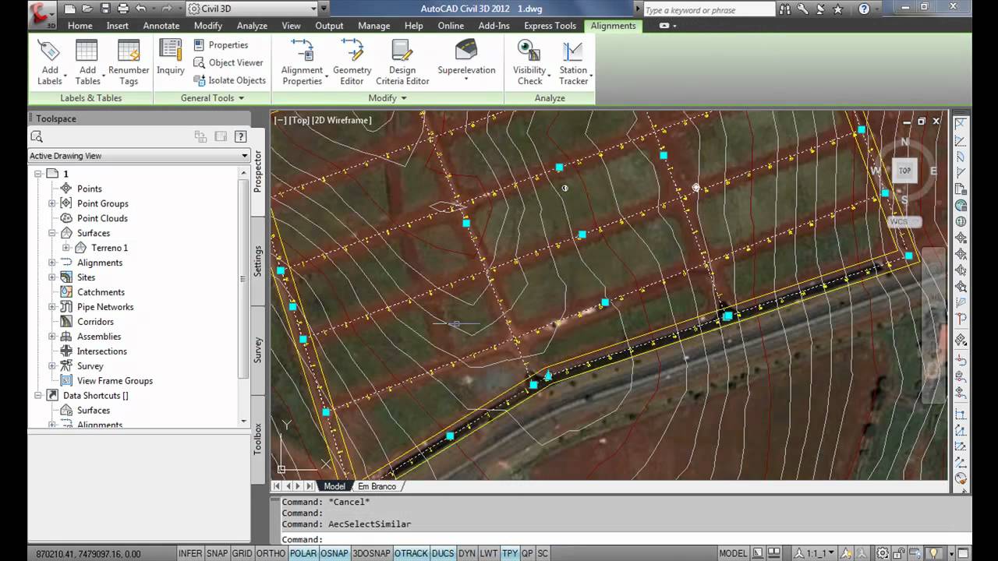Open the Analyze ribbon tab

click(252, 26)
